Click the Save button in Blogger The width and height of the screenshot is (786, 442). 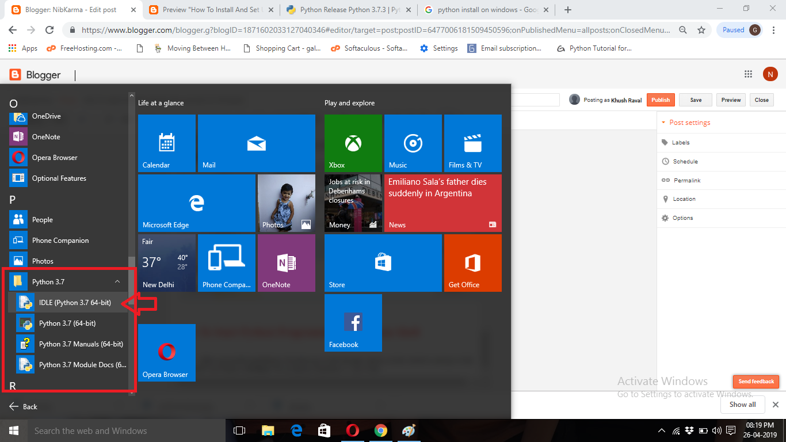pyautogui.click(x=696, y=100)
